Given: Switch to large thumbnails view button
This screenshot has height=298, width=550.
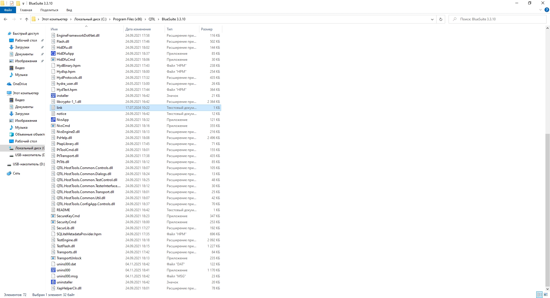Looking at the screenshot, I should (x=546, y=295).
